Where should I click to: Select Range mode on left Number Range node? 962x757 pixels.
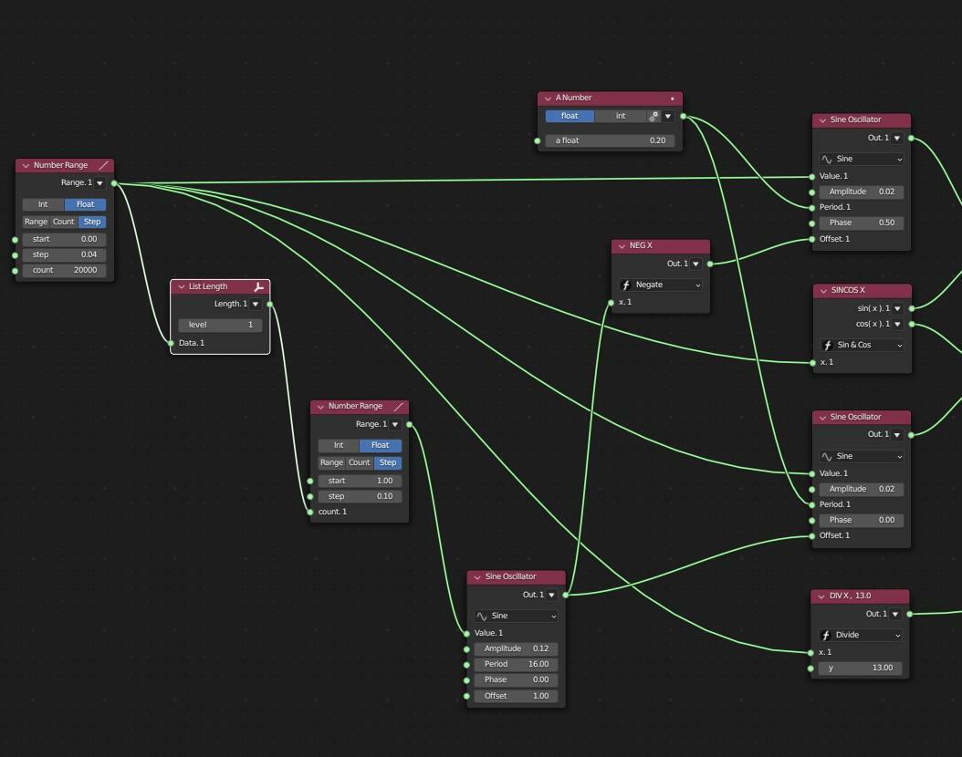point(36,222)
